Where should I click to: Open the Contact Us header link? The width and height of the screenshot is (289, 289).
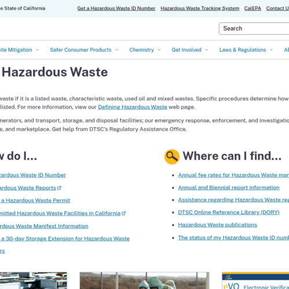[277, 9]
